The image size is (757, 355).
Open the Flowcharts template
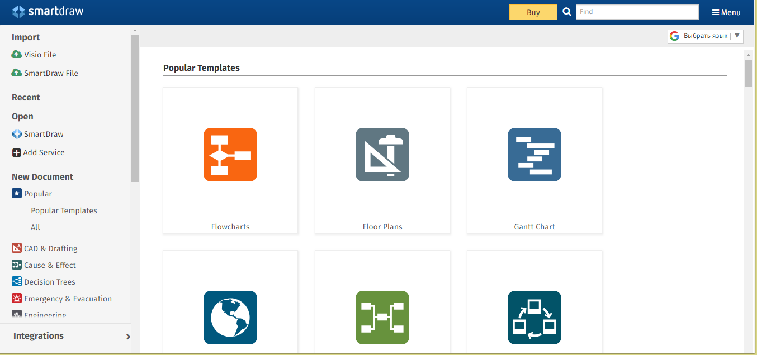coord(230,160)
